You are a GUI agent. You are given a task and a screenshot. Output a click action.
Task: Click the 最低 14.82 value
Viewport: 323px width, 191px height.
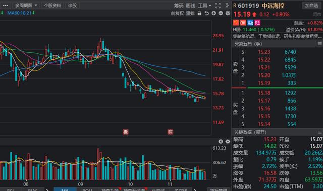click(270, 146)
